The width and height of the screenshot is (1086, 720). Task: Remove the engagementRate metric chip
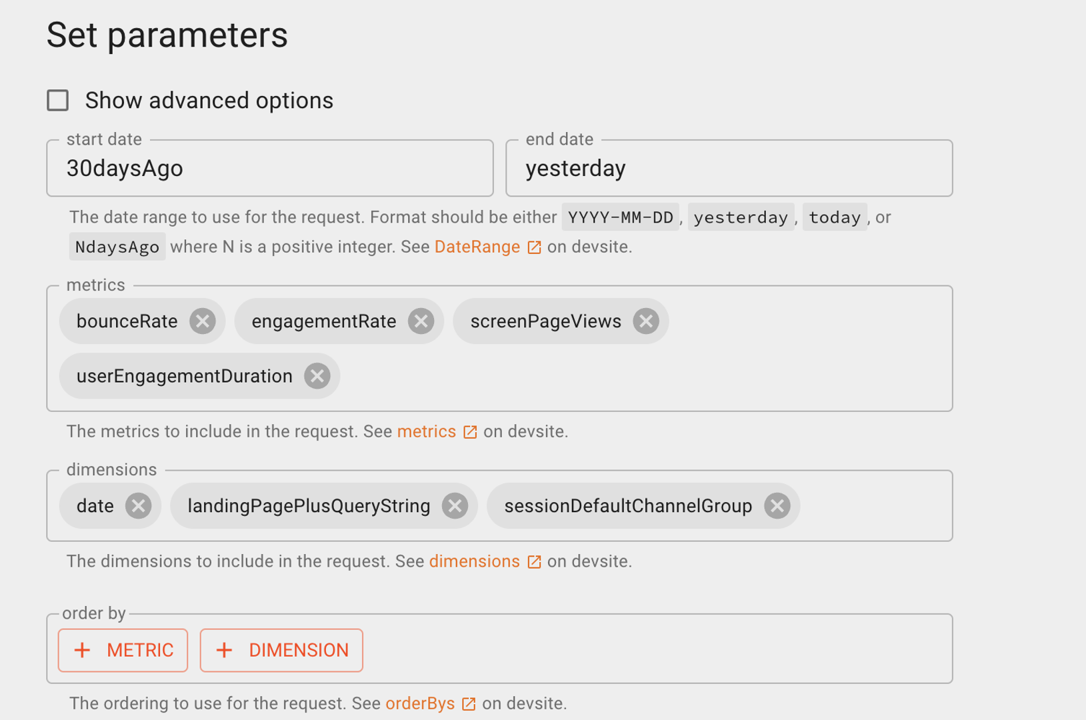pos(421,321)
